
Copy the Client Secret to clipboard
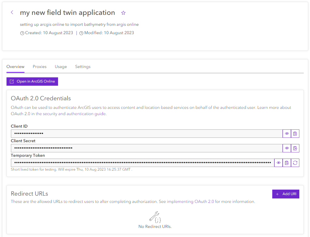[x=295, y=148]
